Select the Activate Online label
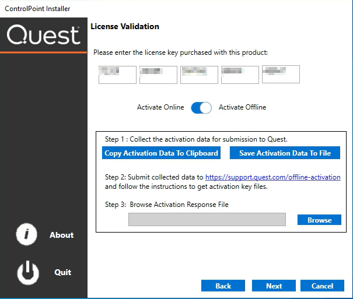353x299 pixels. [160, 107]
